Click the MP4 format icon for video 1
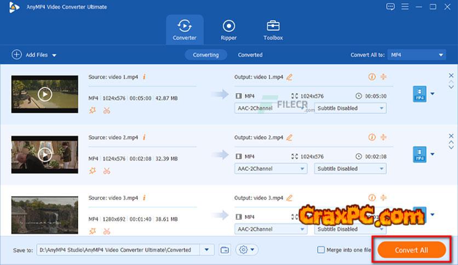 [x=419, y=94]
